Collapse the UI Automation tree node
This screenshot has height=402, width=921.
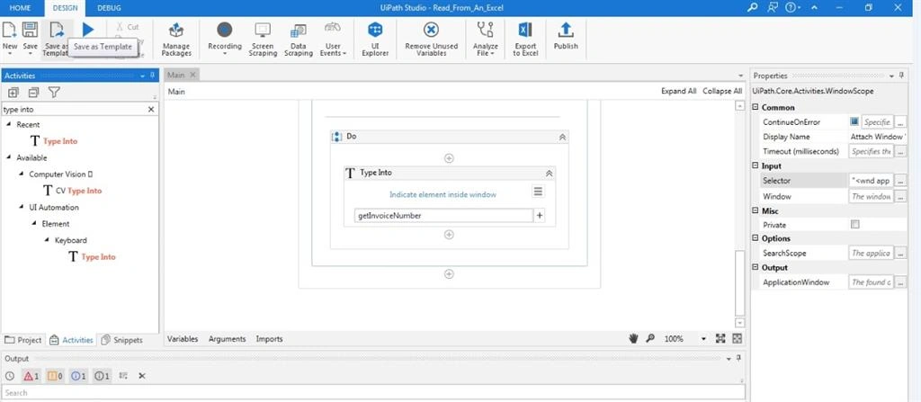pos(22,207)
